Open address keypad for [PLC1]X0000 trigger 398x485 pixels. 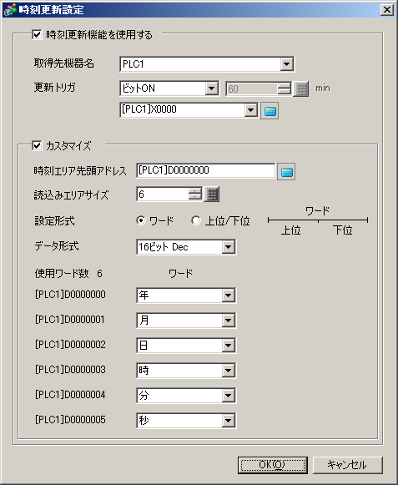[270, 110]
